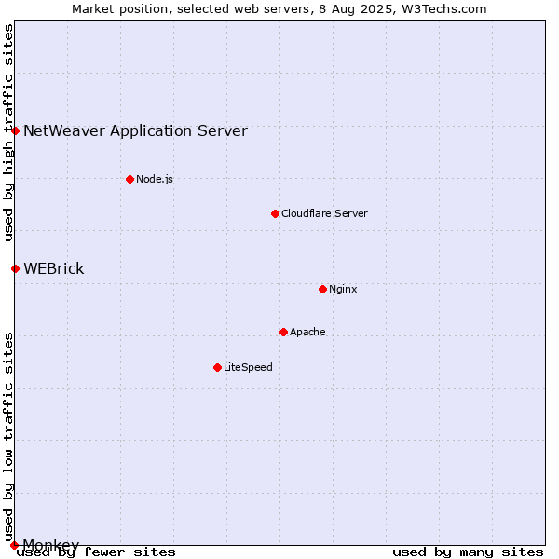
Task: Click the 'used by low traffic sites' axis label
Action: click(8, 437)
